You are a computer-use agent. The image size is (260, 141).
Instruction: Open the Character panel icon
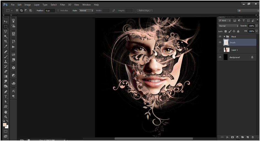pyautogui.click(x=13, y=91)
